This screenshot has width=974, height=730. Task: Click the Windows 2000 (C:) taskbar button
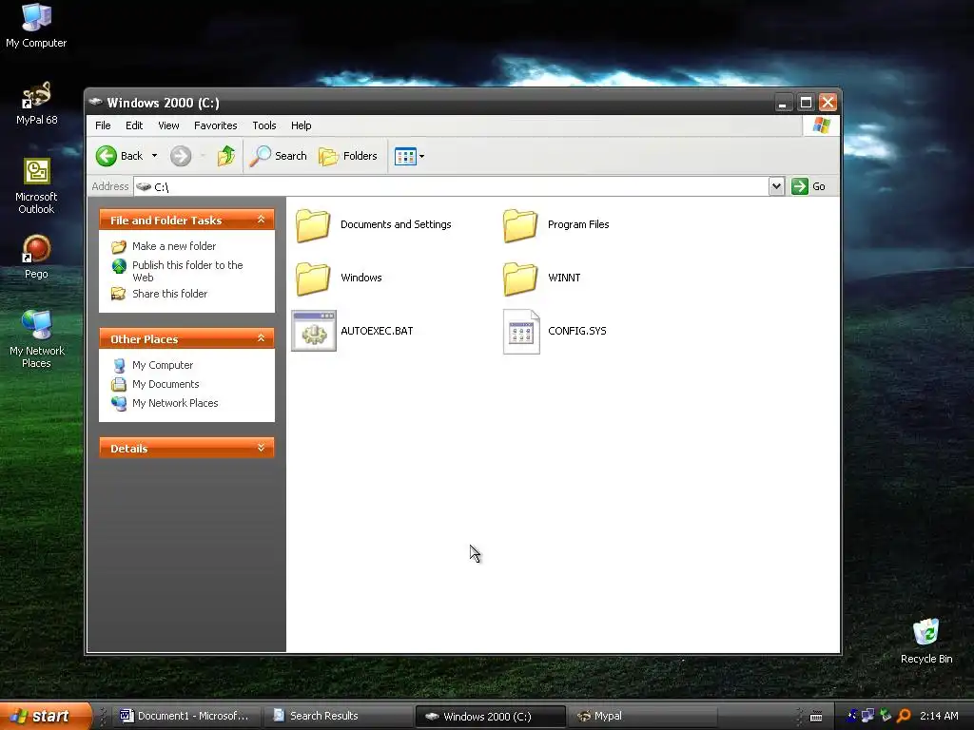click(490, 716)
